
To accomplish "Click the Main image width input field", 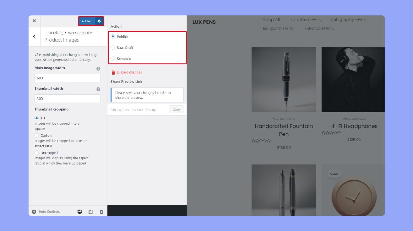I will (x=67, y=78).
